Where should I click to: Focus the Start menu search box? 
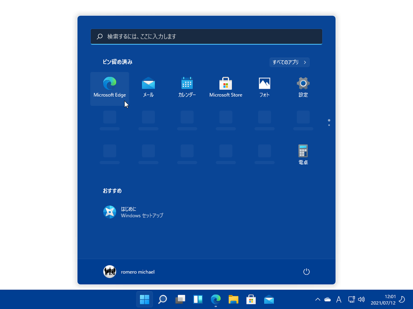click(x=206, y=37)
